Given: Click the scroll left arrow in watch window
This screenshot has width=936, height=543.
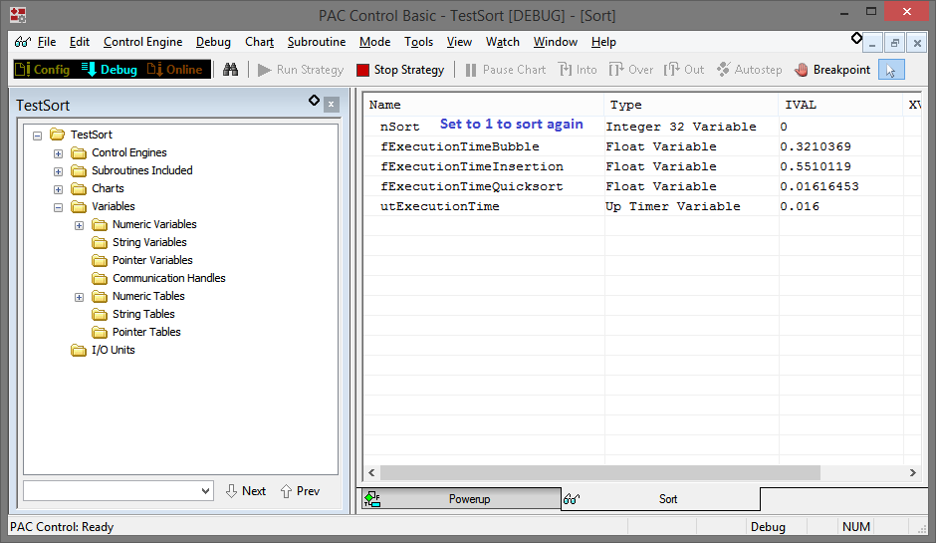Looking at the screenshot, I should 371,472.
